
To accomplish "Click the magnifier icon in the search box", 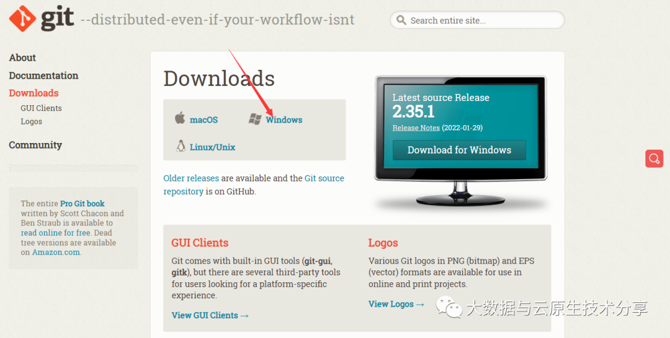I will [401, 20].
